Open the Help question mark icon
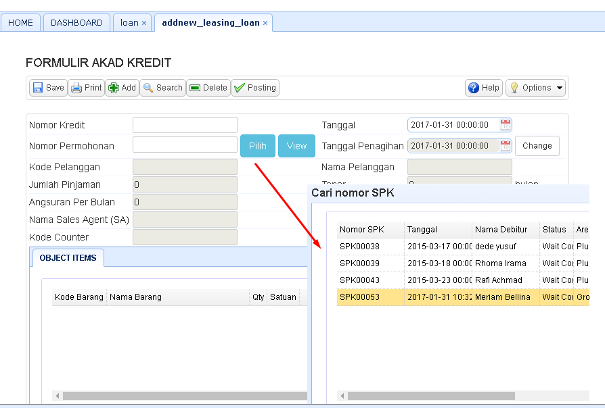Screen dimensions: 605x408 [x=475, y=87]
